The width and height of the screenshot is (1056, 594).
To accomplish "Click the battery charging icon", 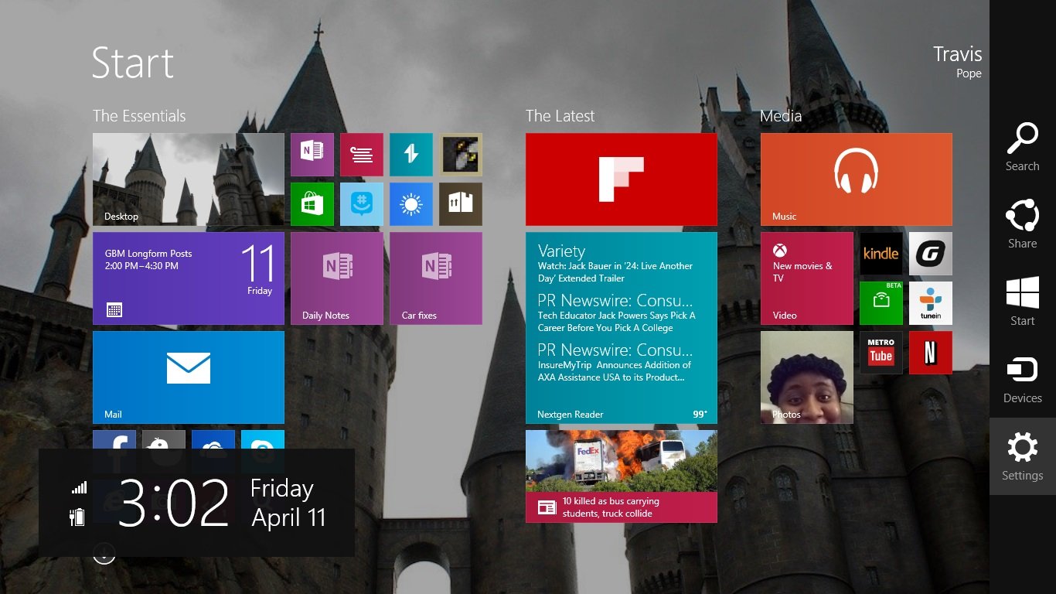I will coord(77,517).
